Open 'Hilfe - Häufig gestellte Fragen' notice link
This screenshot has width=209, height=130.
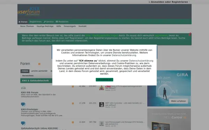point(102,36)
